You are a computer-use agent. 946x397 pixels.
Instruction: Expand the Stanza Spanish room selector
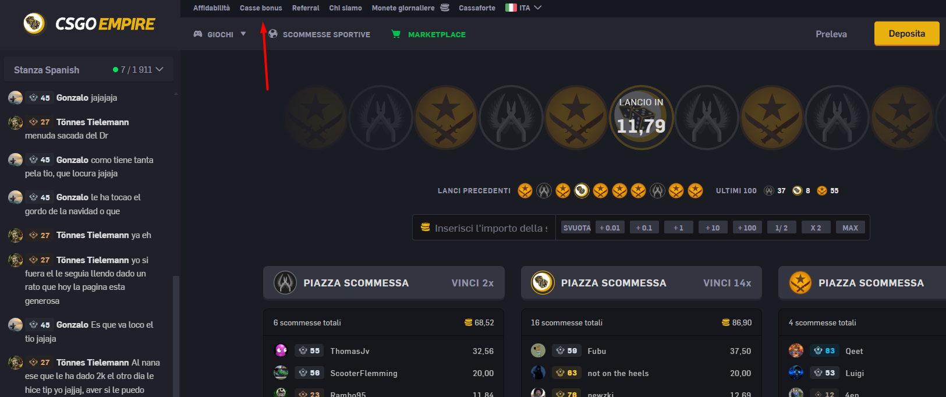160,69
